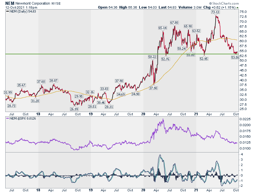This screenshot has height=193, width=256.
Task: Click the 29.95 price label
Action: pyautogui.click(x=79, y=96)
